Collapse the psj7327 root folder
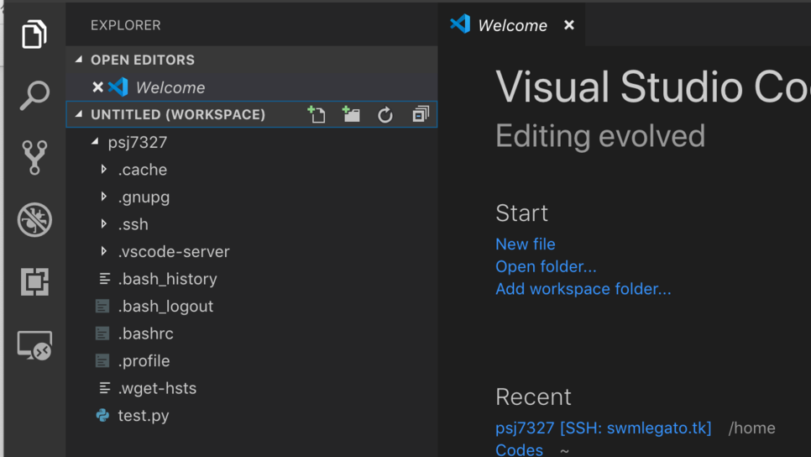 [95, 141]
